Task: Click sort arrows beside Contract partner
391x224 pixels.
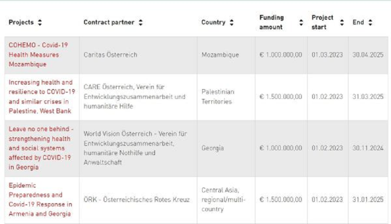Action: tap(141, 23)
